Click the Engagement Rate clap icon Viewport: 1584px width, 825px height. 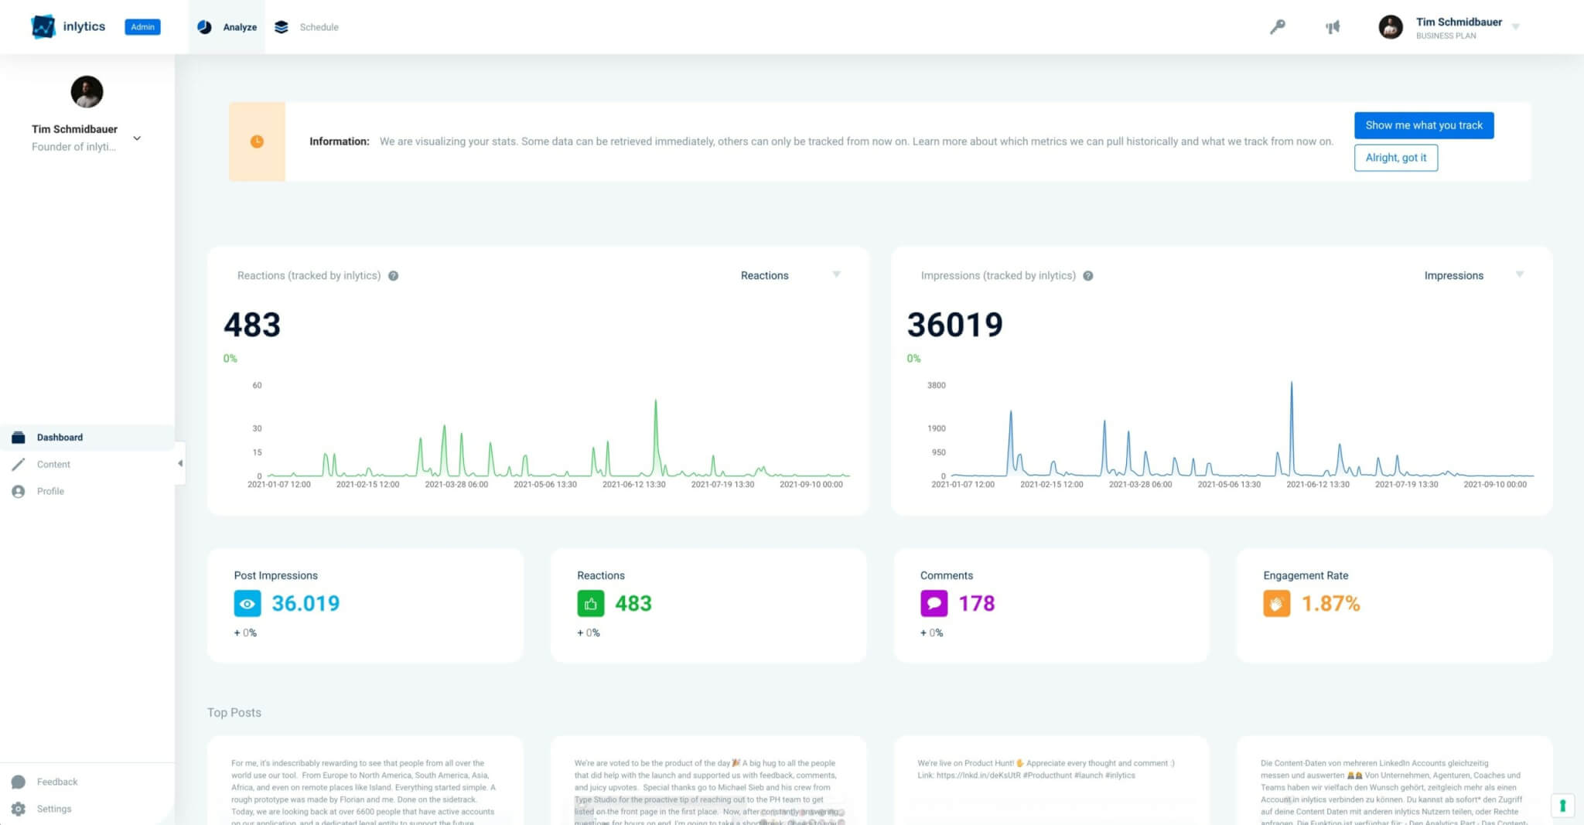click(x=1277, y=604)
